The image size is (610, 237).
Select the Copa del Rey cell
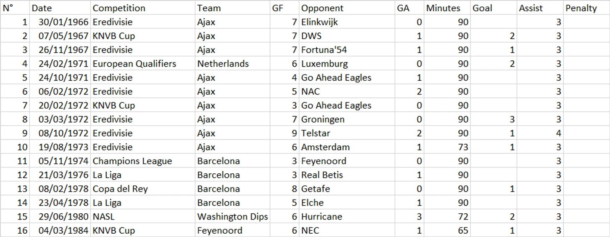tap(142, 189)
